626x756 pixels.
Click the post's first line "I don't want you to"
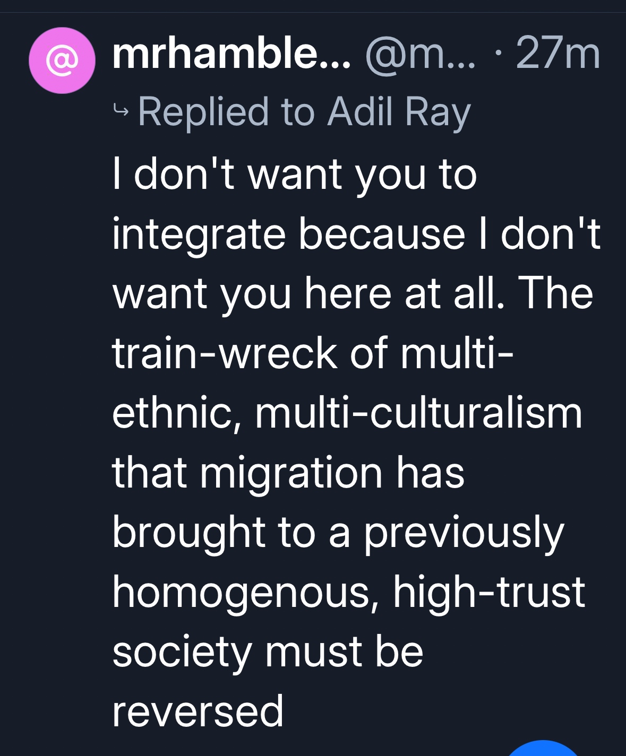[x=295, y=174]
